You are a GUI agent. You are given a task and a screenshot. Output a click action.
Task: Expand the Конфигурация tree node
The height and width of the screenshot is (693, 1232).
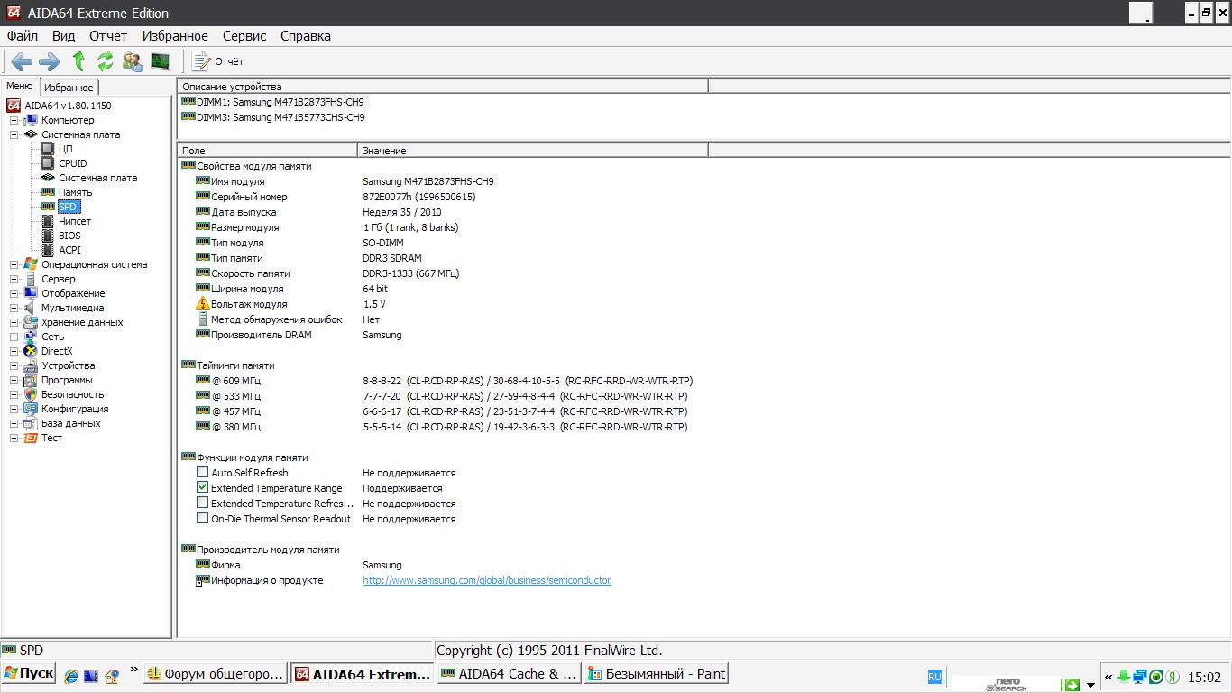pyautogui.click(x=14, y=409)
